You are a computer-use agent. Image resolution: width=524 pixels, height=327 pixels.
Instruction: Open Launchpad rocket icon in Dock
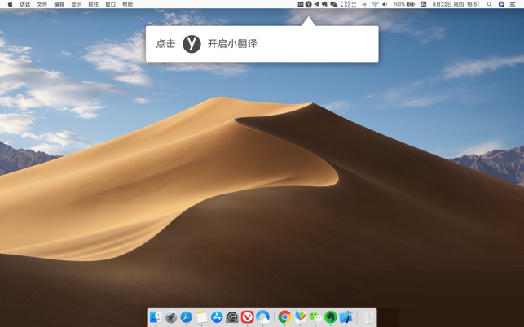click(171, 317)
